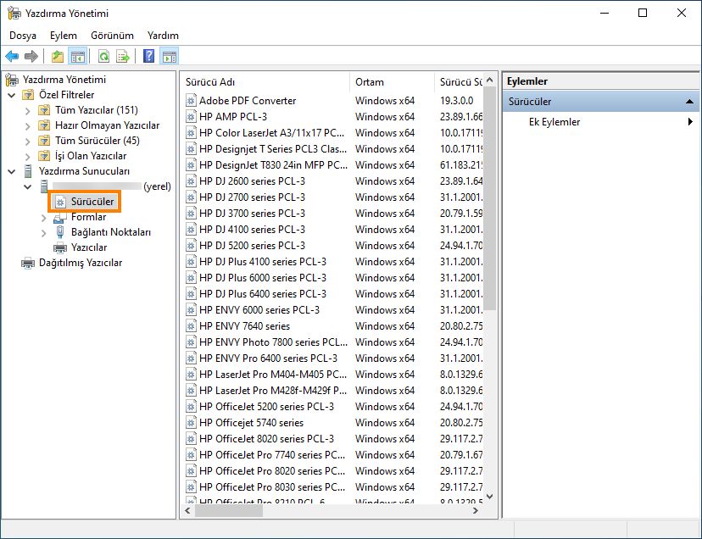Click the Refresh toolbar icon
Image resolution: width=702 pixels, height=539 pixels.
[103, 56]
